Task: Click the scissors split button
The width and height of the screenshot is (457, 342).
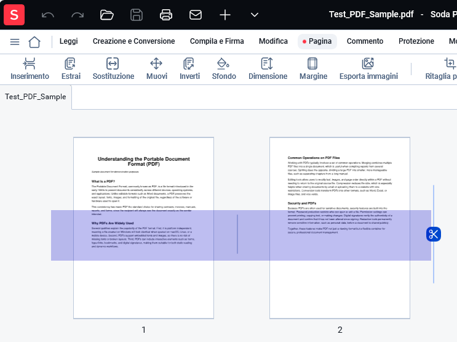Action: 434,234
